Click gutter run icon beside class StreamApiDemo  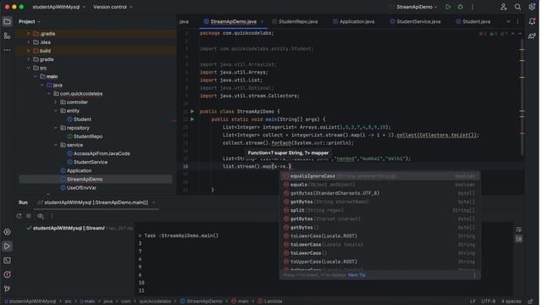pos(193,112)
